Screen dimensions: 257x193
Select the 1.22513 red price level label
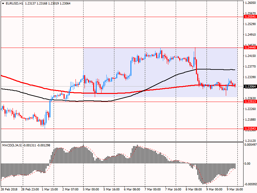point(250,102)
